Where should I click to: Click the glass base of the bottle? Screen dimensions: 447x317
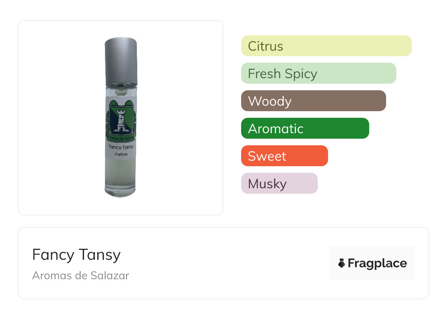pos(120,192)
